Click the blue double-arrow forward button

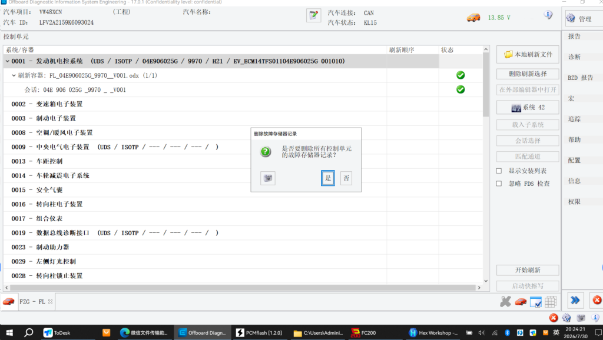click(x=575, y=301)
